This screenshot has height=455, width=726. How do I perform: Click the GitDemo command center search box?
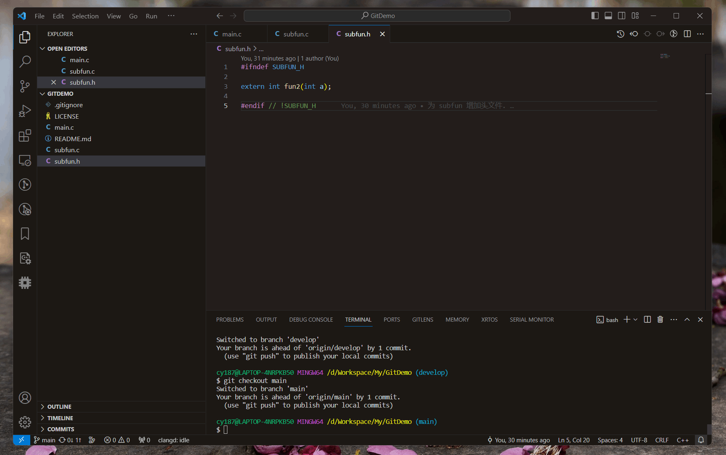pyautogui.click(x=377, y=16)
